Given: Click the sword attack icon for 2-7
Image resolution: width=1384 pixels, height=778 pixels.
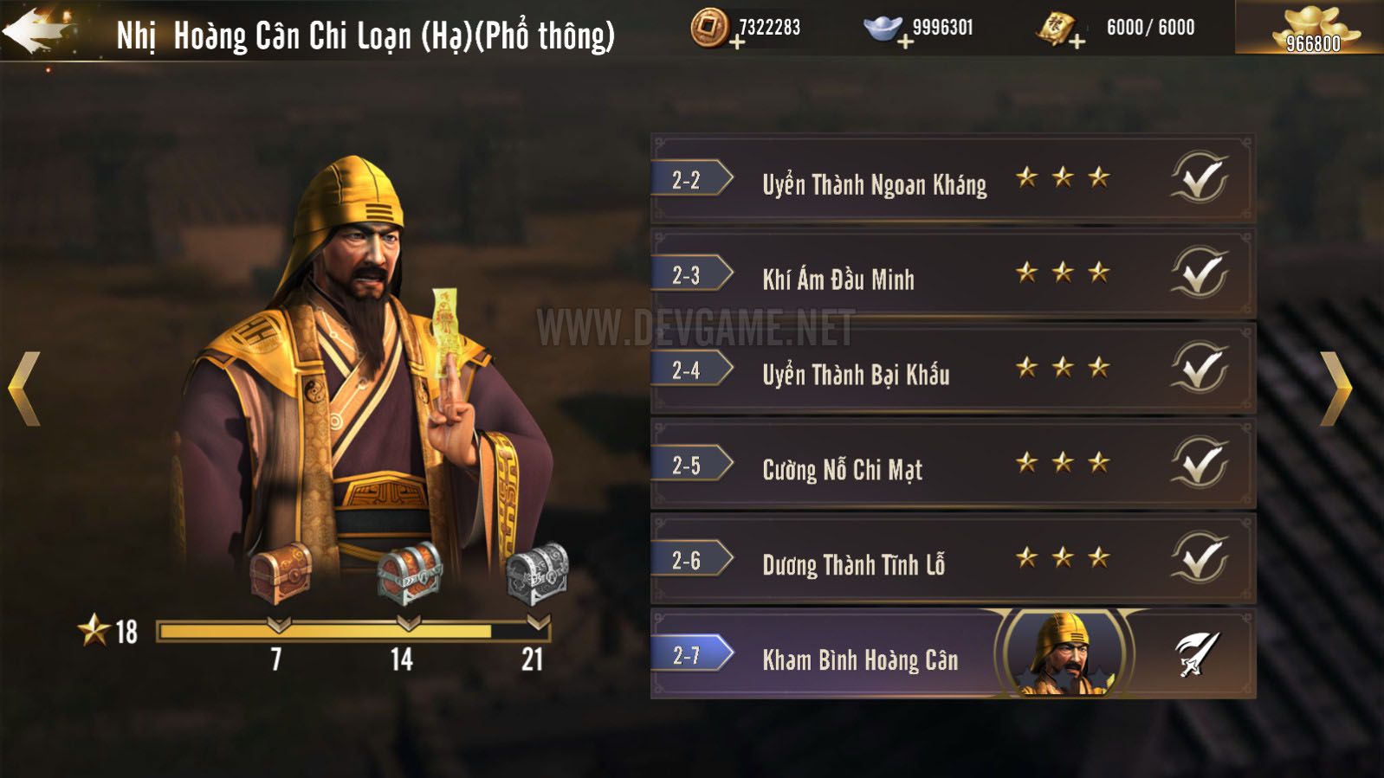Looking at the screenshot, I should pos(1197,654).
